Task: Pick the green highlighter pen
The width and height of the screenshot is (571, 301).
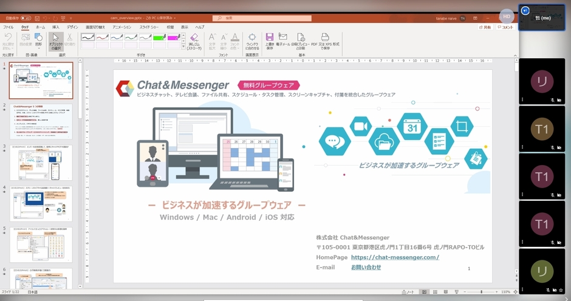Action: coord(160,37)
